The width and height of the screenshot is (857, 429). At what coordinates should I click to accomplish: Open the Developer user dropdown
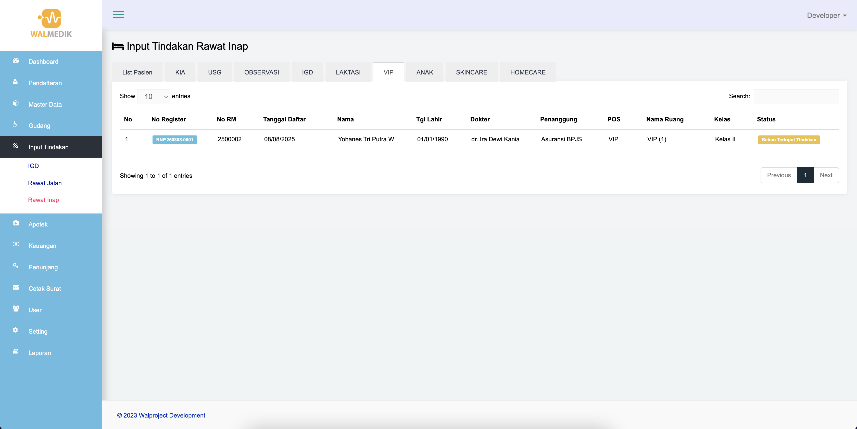pyautogui.click(x=826, y=15)
